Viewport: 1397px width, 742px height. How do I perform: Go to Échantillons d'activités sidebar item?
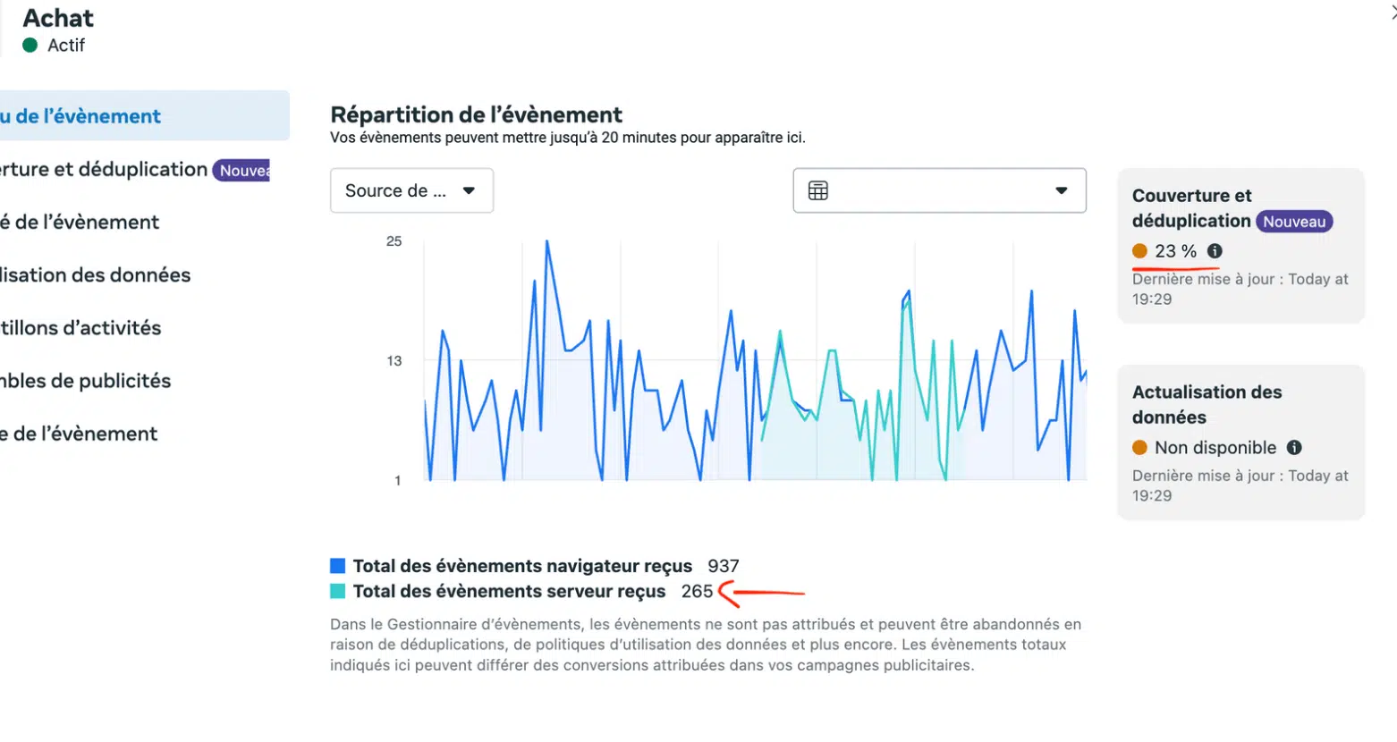point(81,328)
